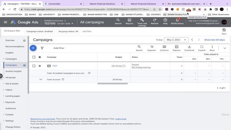231x130 pixels.
Task: Search the campaigns table
Action: (x=139, y=48)
